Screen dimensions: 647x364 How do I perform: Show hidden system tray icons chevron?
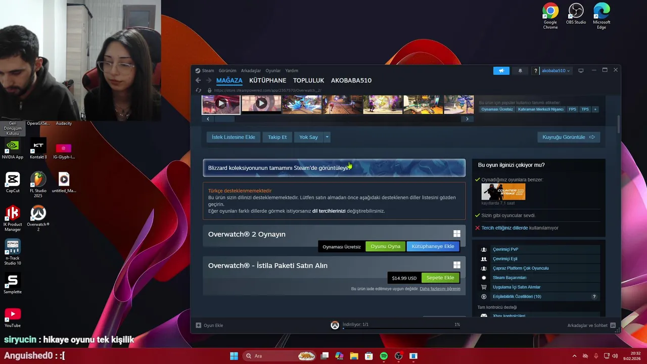pos(574,356)
